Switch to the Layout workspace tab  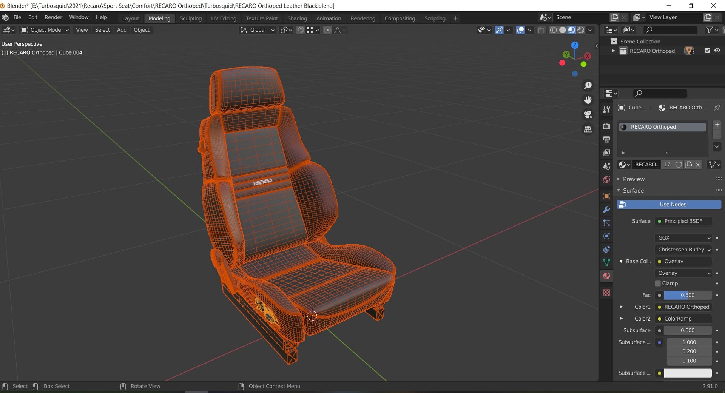131,18
